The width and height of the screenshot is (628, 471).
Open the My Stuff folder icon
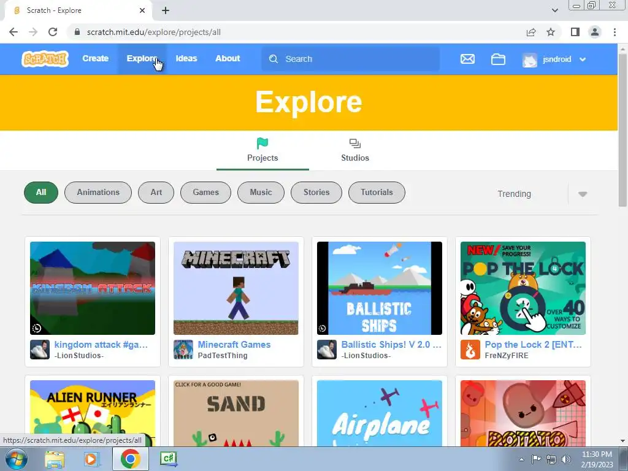(x=498, y=59)
